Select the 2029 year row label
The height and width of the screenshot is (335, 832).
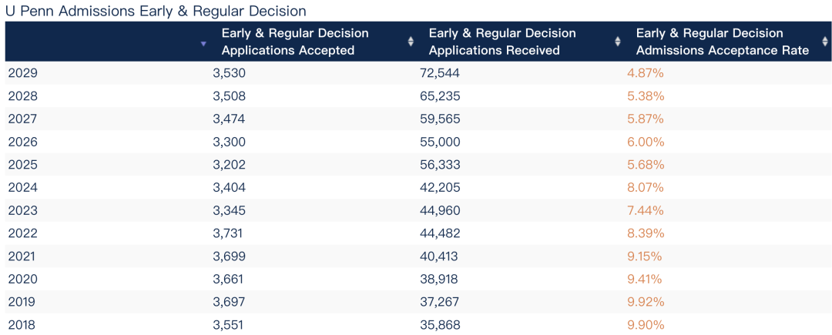22,73
